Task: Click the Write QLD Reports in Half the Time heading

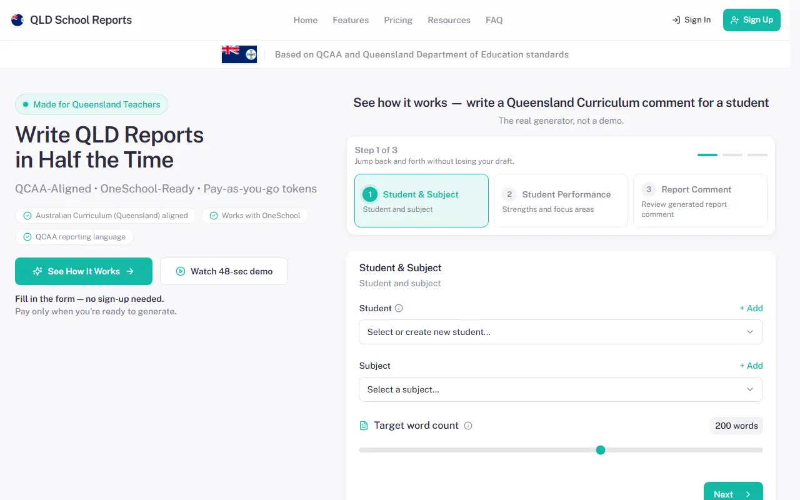Action: pos(110,147)
